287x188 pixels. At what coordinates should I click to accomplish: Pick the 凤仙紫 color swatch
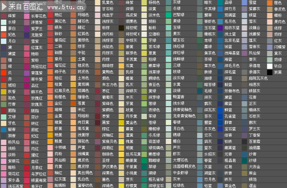tap(244, 53)
